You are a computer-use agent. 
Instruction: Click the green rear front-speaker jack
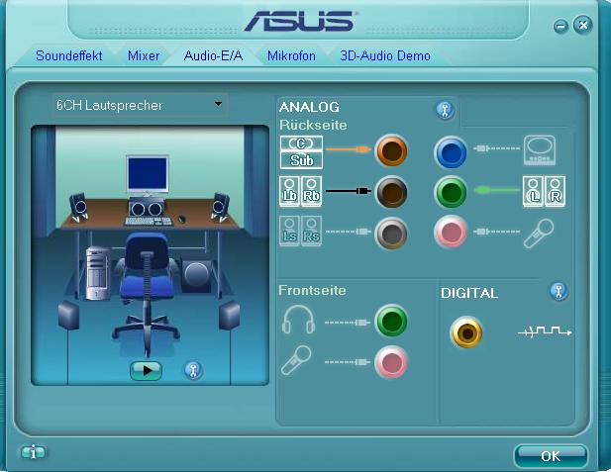[451, 192]
